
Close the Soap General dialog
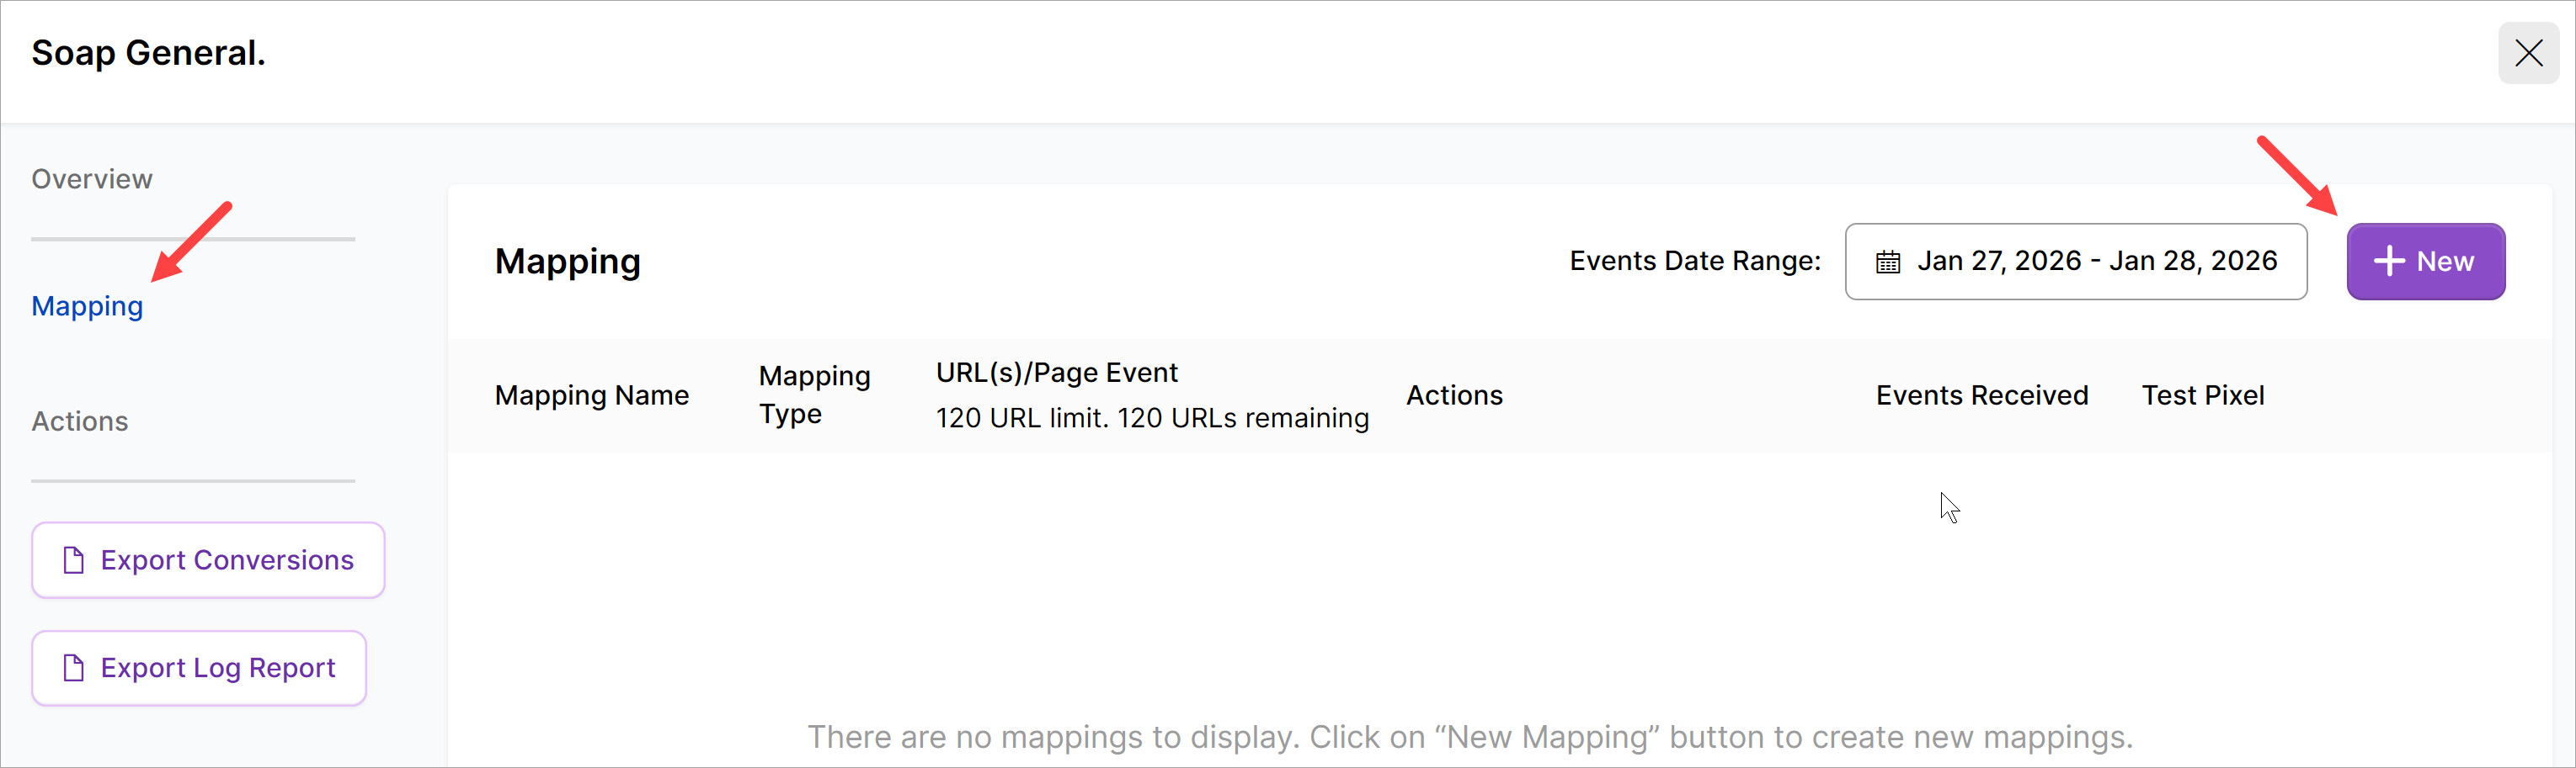[x=2528, y=53]
